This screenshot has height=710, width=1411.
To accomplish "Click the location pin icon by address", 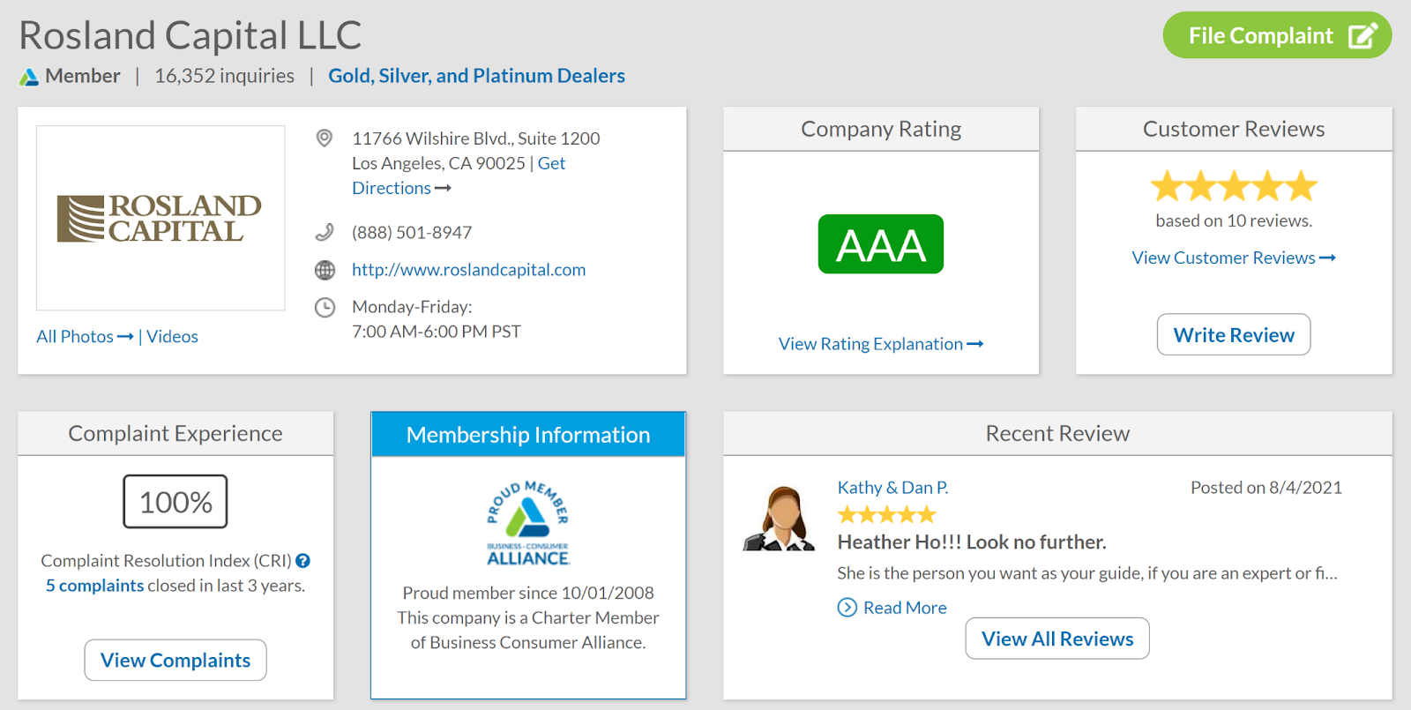I will point(325,138).
